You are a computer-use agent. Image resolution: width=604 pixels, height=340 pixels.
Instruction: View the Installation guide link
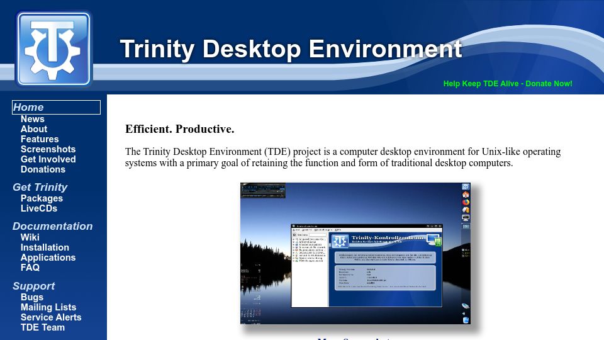[x=45, y=247]
